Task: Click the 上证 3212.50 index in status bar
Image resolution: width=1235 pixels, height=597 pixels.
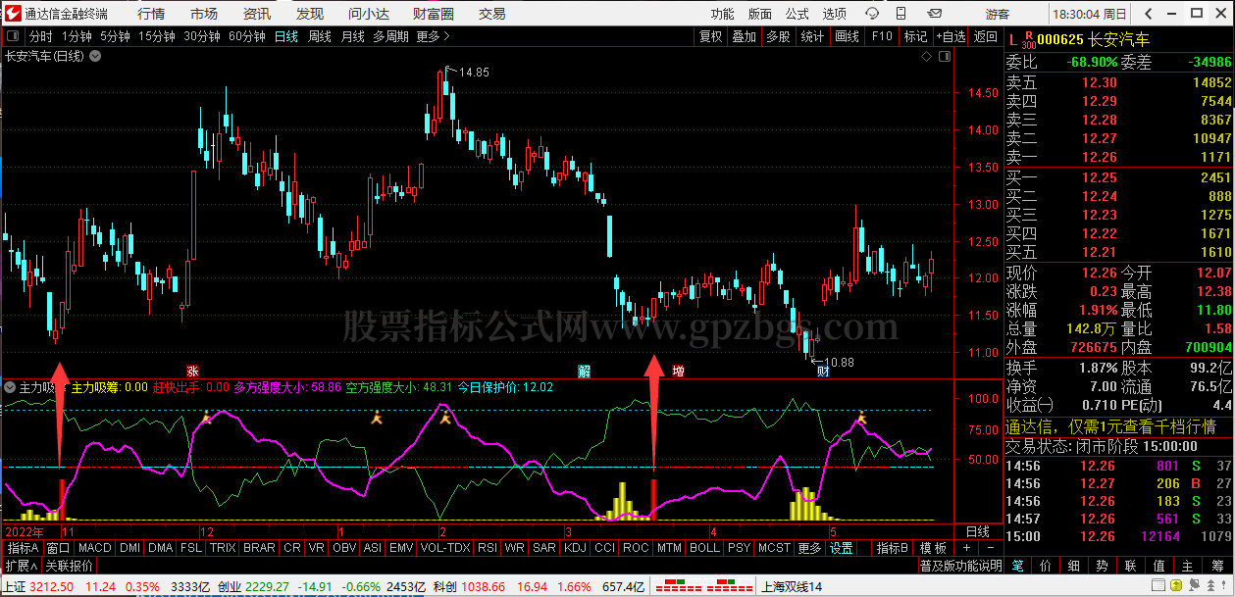Action: click(37, 587)
